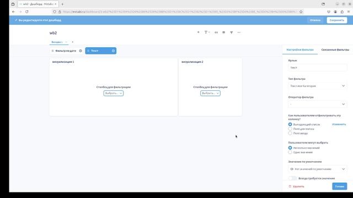The width and height of the screenshot is (353, 198).
Task: Click the 'Ярлык' label input field
Action: (x=318, y=68)
